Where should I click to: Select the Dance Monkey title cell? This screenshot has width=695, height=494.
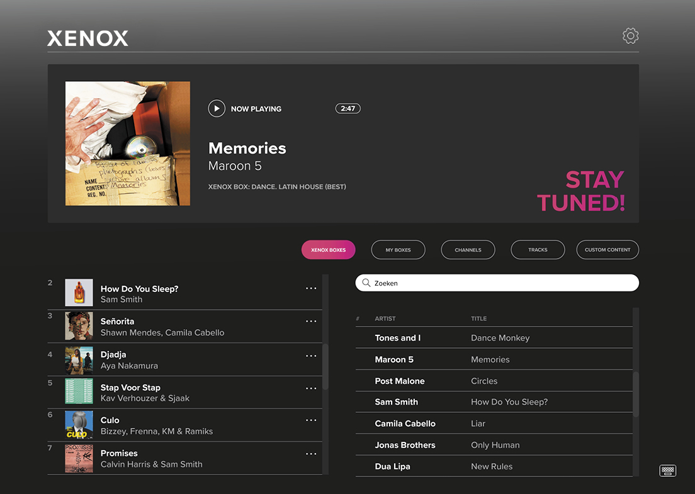tap(500, 337)
